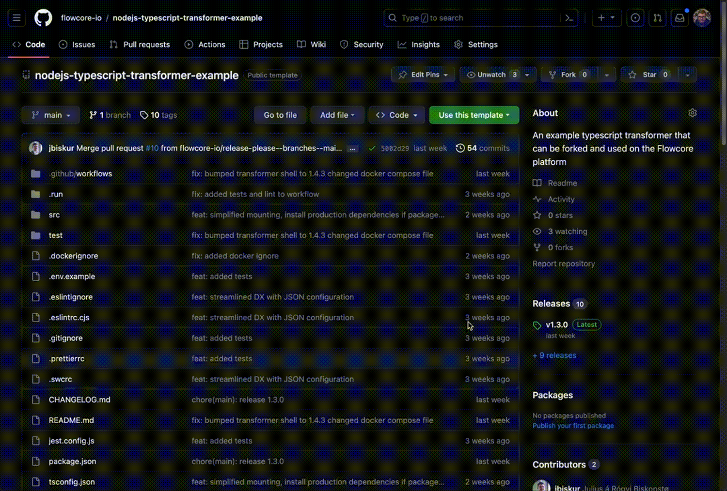The width and height of the screenshot is (727, 491).
Task: Click commit hash 5002d29
Action: click(395, 149)
